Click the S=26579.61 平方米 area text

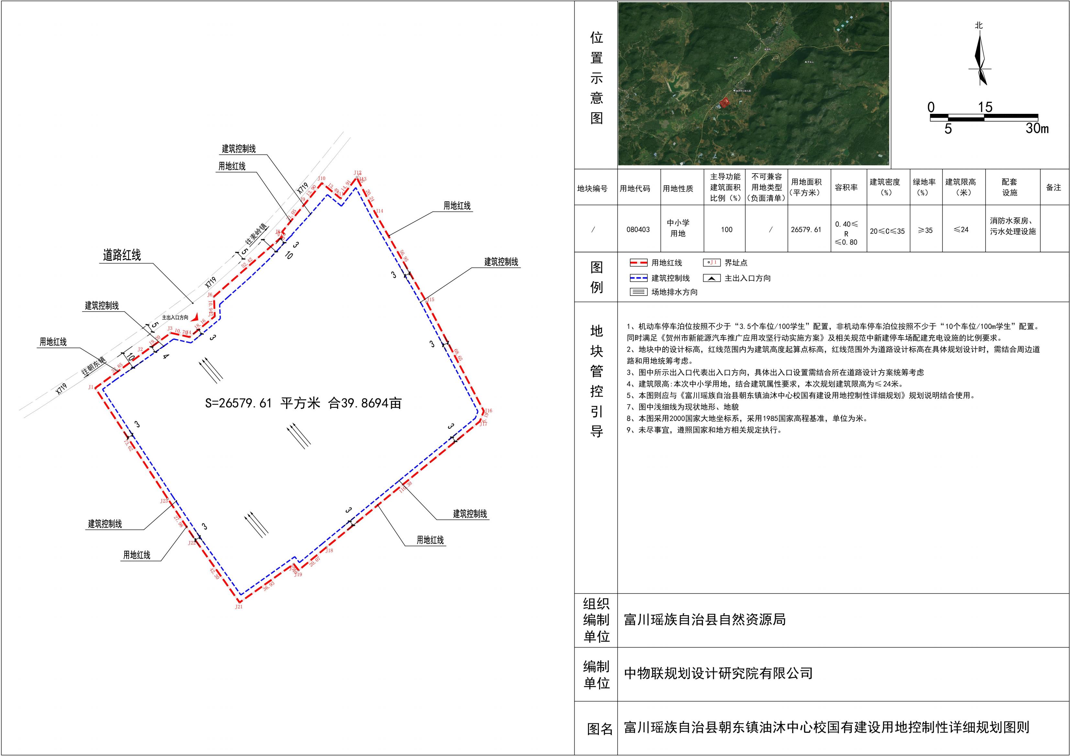(x=303, y=403)
